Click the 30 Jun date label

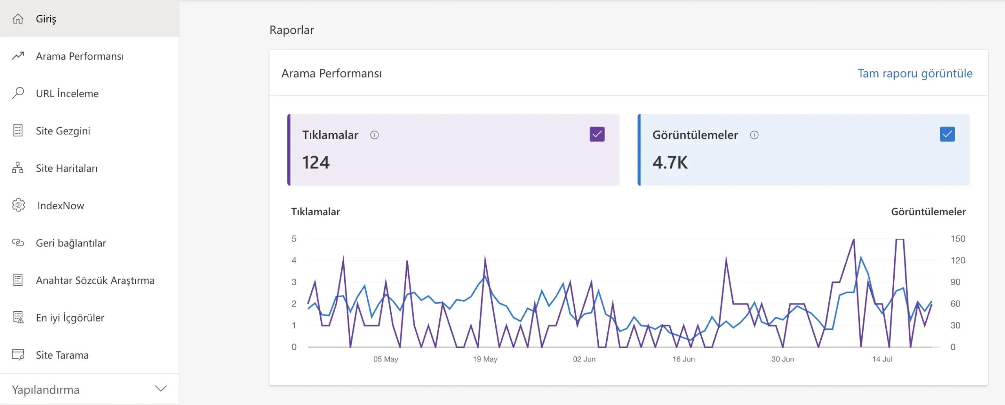pos(783,359)
